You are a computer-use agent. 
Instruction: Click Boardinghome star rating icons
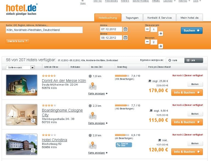point(49,105)
